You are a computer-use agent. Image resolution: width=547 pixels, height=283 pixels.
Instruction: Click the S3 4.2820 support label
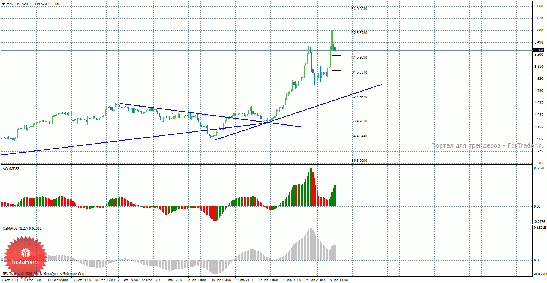pos(359,121)
